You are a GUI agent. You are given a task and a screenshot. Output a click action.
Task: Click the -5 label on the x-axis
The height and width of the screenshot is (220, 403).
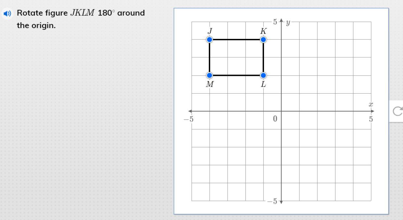[x=188, y=119]
